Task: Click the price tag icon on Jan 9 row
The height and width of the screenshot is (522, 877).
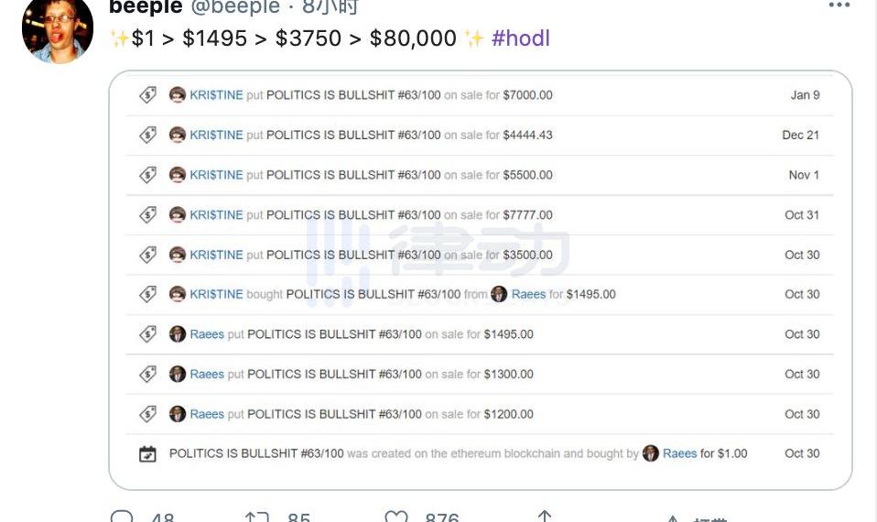Action: [x=147, y=94]
